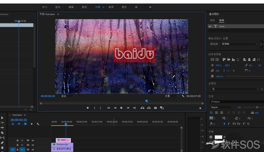
Task: Select the Selection arrow tool
Action: [2, 118]
